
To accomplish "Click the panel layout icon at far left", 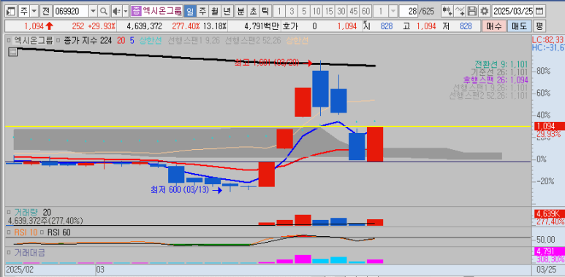I will point(12,12).
